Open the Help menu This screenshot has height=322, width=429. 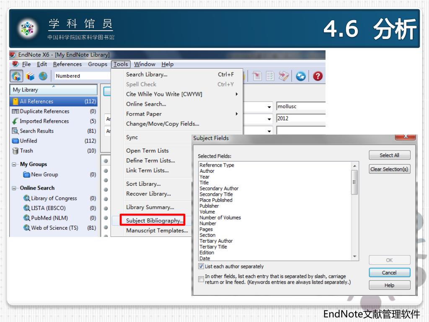[168, 64]
